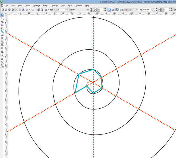
Task: Select the Ellipse tool
Action: point(2,38)
